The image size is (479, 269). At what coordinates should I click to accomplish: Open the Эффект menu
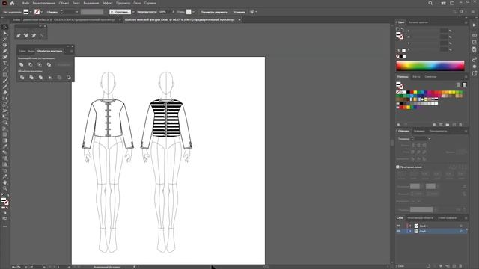[x=107, y=3]
